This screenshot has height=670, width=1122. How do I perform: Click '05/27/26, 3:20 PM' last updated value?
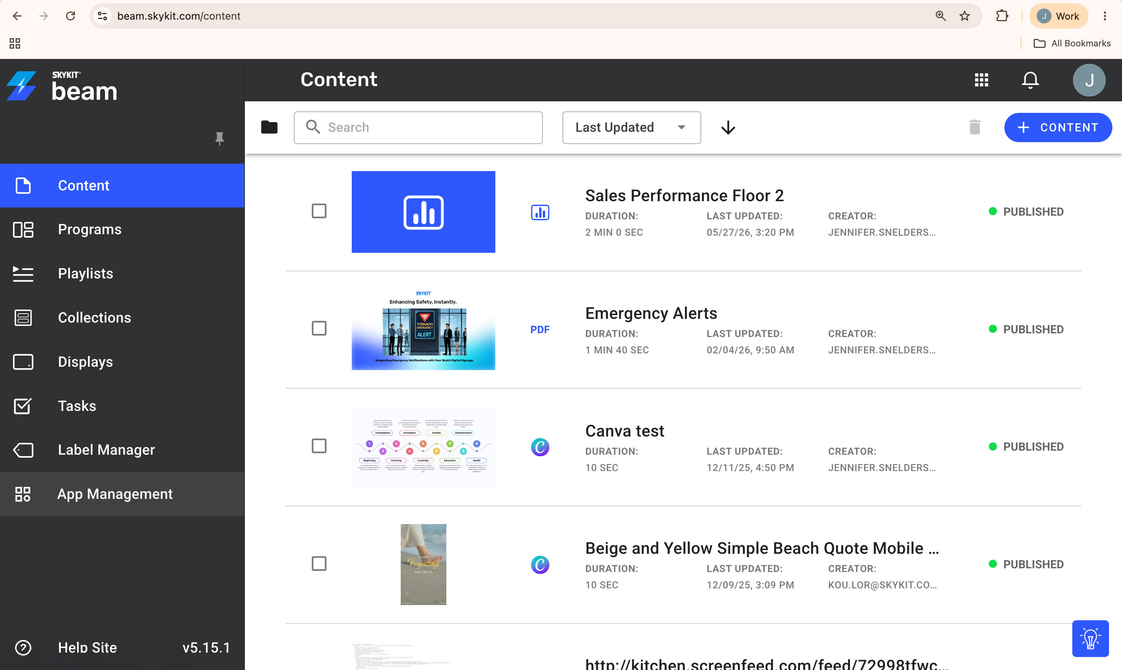point(750,232)
